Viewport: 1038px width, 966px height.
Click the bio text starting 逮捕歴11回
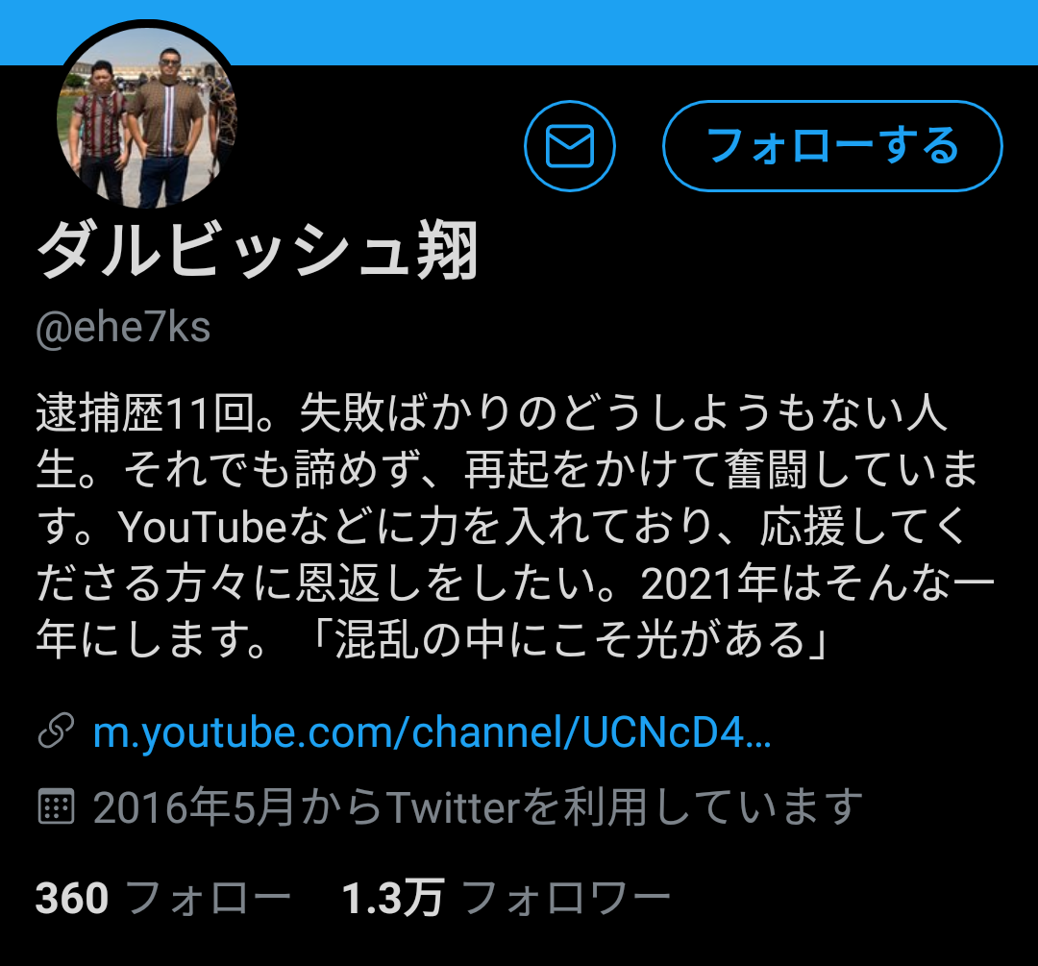[515, 527]
